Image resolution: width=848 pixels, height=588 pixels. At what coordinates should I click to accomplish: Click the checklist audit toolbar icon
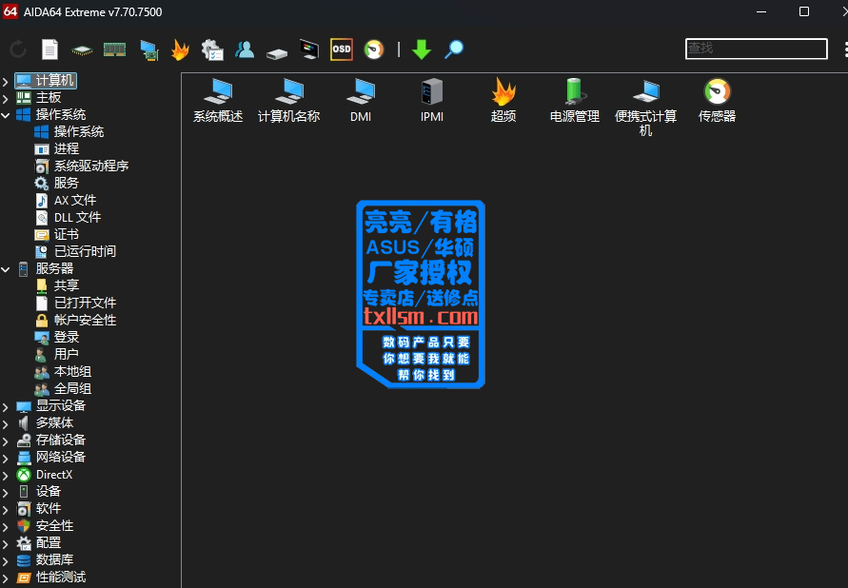tap(212, 49)
